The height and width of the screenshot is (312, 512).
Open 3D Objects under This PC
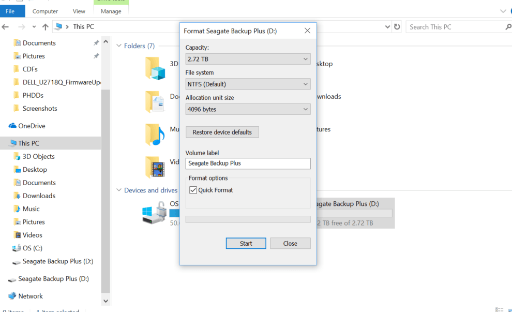pos(39,156)
